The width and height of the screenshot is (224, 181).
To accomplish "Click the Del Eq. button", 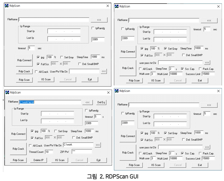I will click(101, 102).
